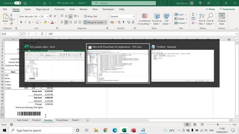Toggle align right
This screenshot has width=239, height=134.
click(x=71, y=22)
